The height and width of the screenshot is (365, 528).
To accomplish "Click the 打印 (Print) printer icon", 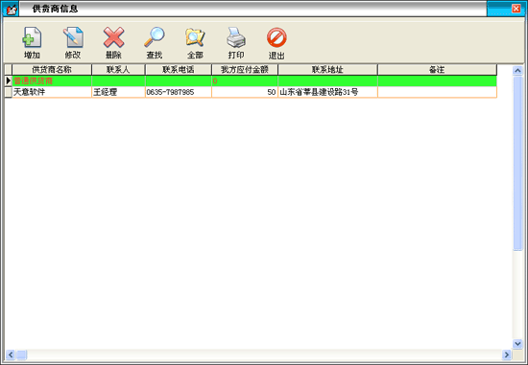I will click(x=236, y=37).
